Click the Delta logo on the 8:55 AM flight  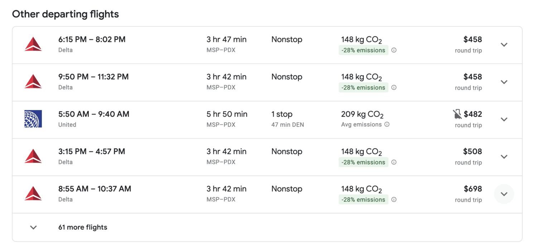click(33, 194)
